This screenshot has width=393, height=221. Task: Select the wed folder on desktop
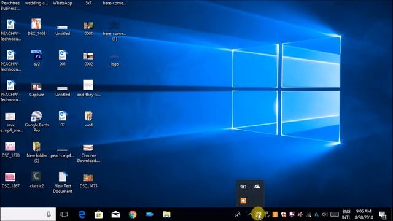pyautogui.click(x=88, y=119)
